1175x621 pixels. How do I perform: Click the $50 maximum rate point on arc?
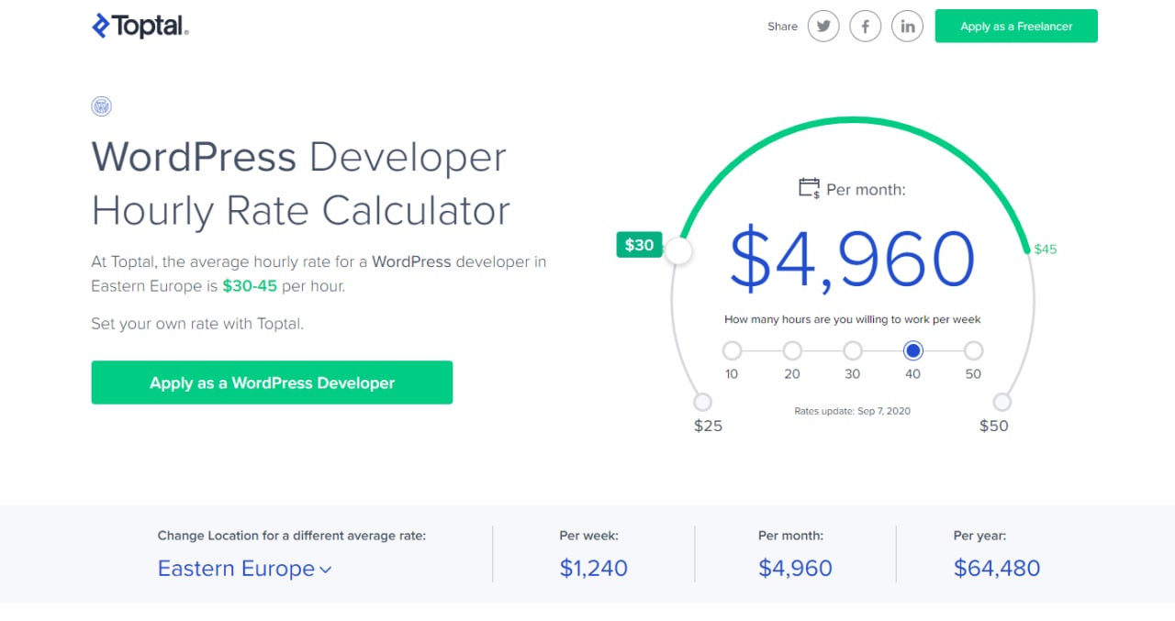(1002, 402)
